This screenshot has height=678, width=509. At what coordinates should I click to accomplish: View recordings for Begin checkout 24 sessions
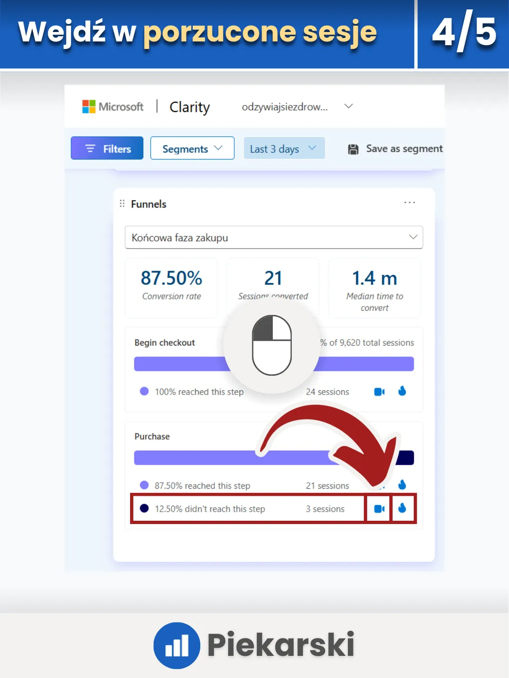click(x=379, y=392)
